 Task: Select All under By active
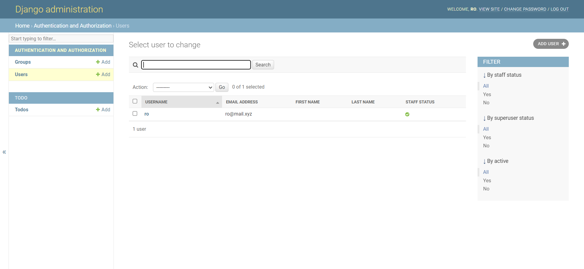tap(486, 172)
